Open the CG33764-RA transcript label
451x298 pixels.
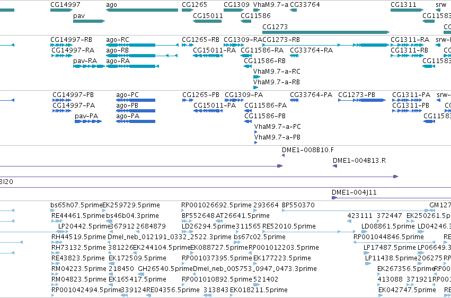coord(311,50)
